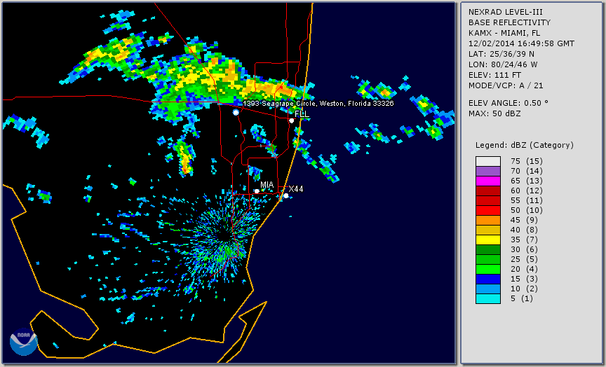
Task: Click the 5 dBZ cyan legend swatch
Action: 488,299
